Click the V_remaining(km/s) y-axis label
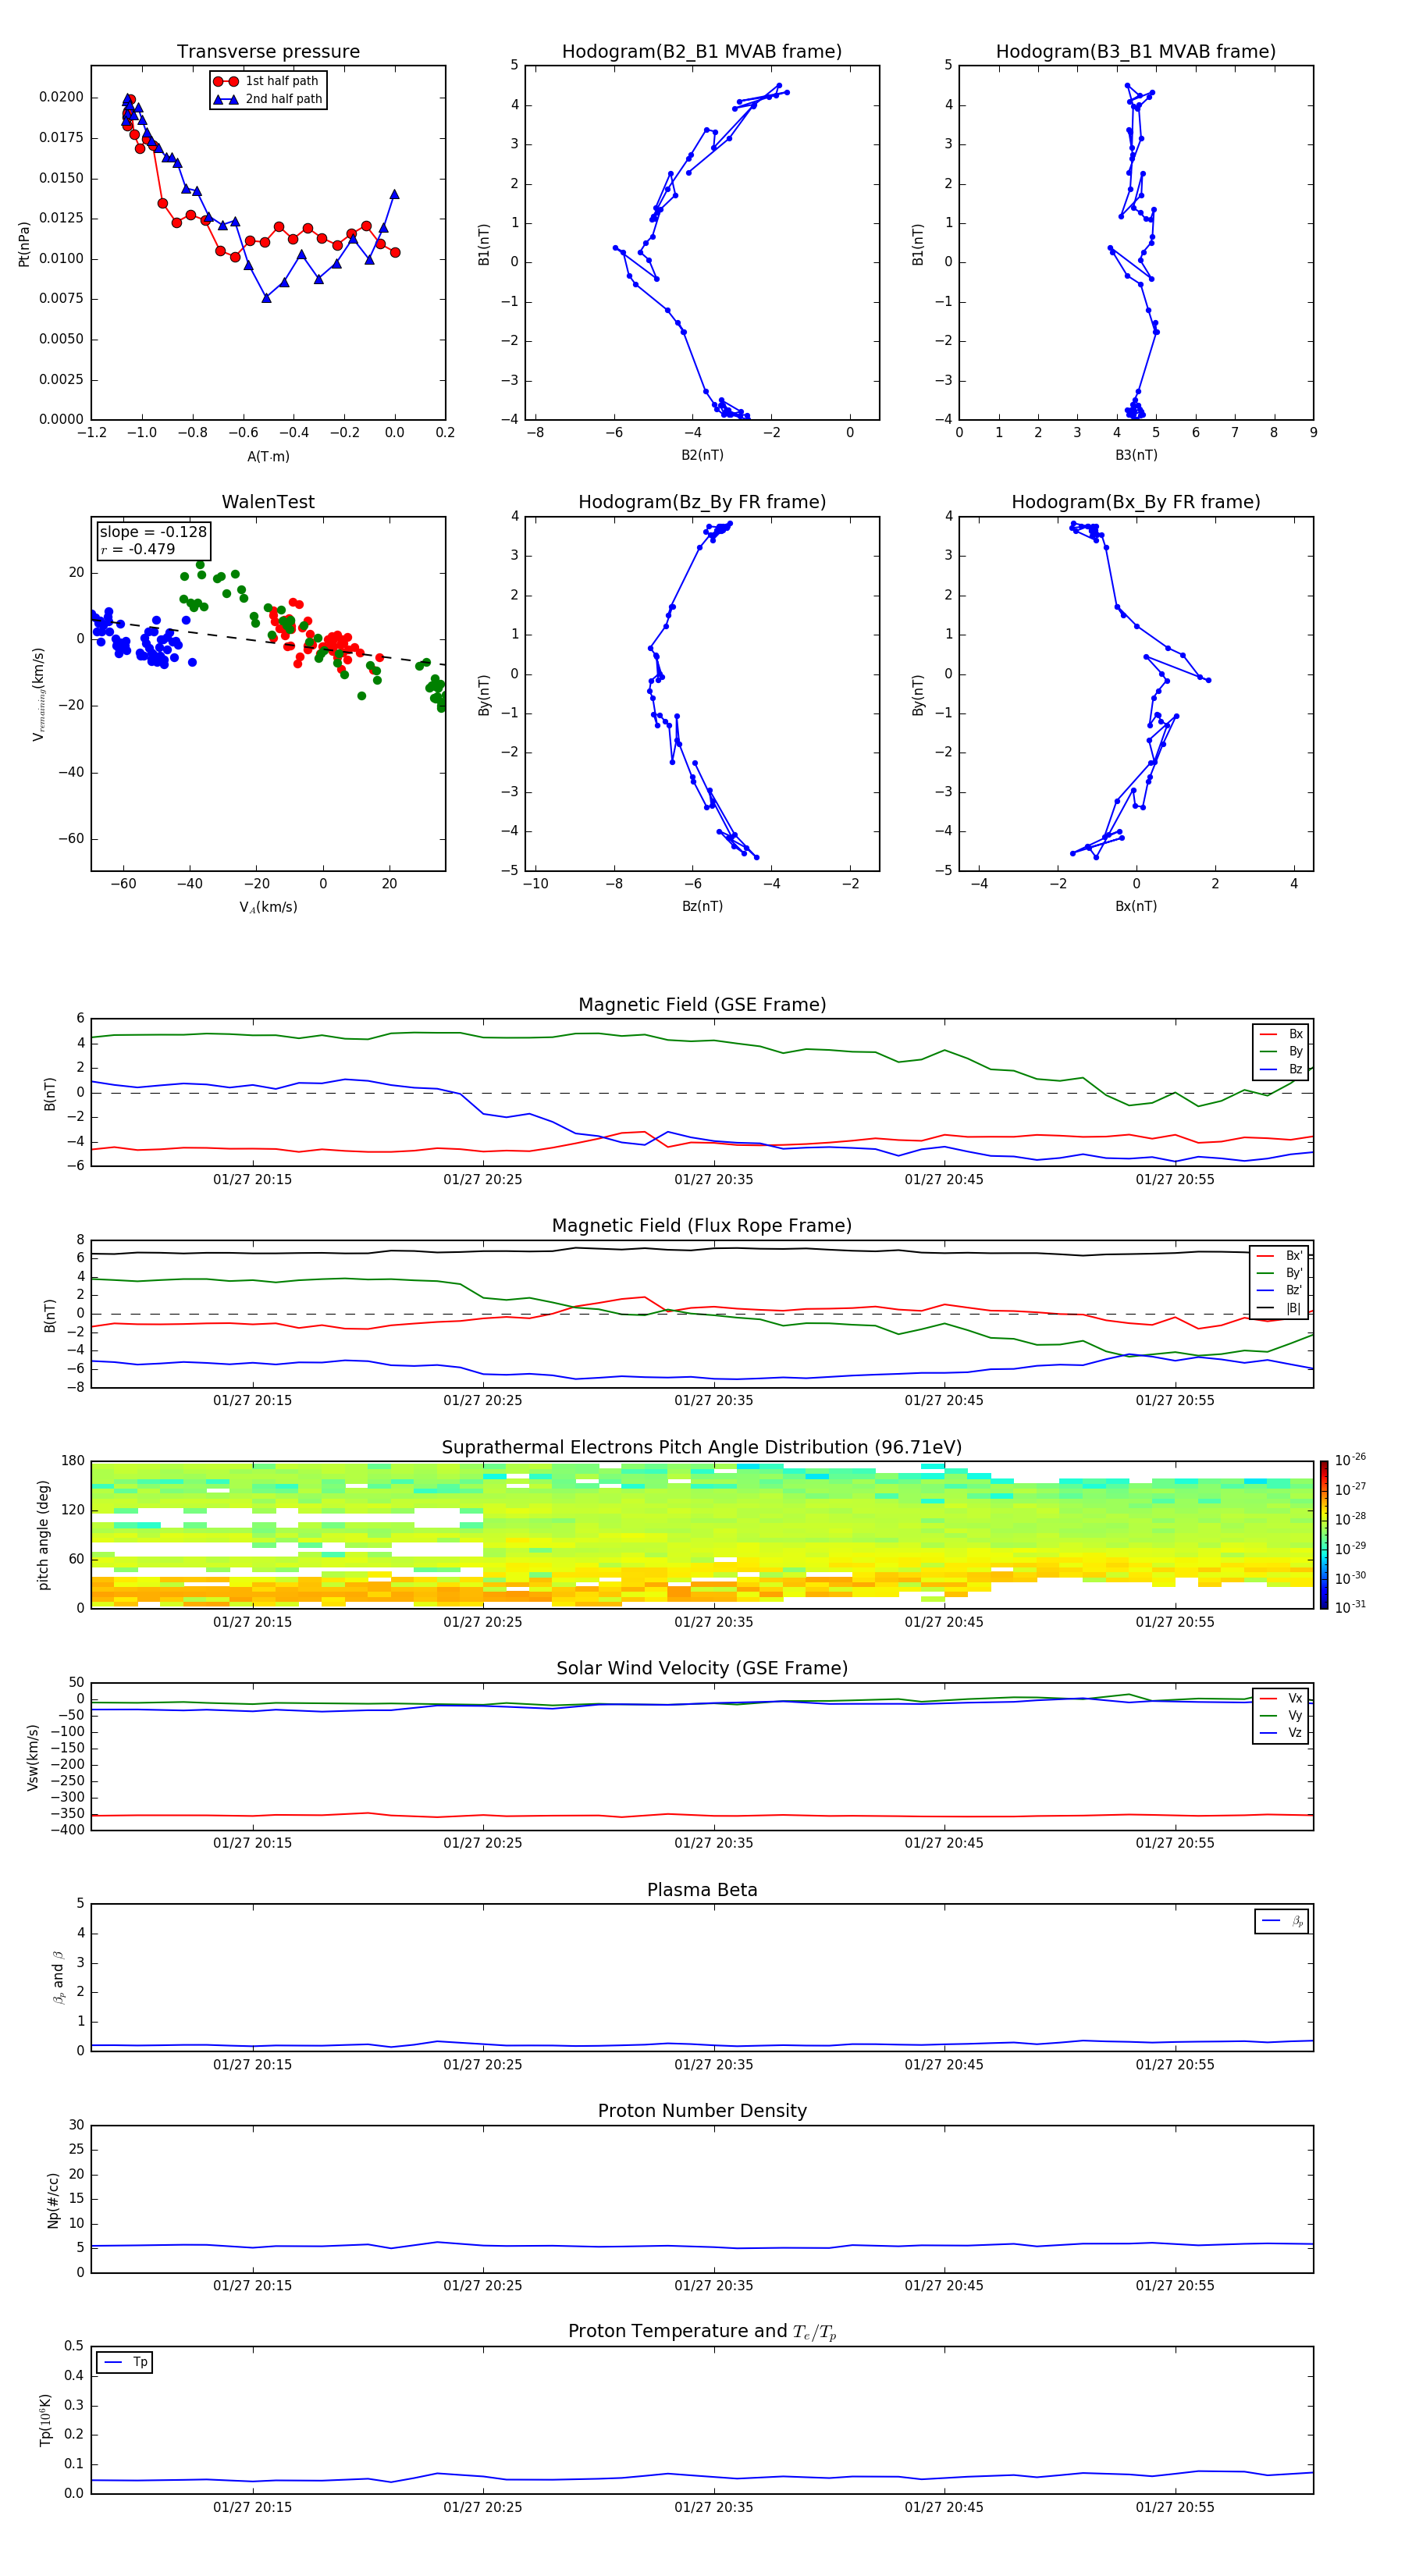The width and height of the screenshot is (1405, 2576). coord(38,694)
